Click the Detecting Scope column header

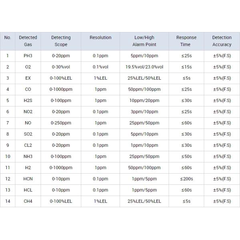tap(61, 41)
